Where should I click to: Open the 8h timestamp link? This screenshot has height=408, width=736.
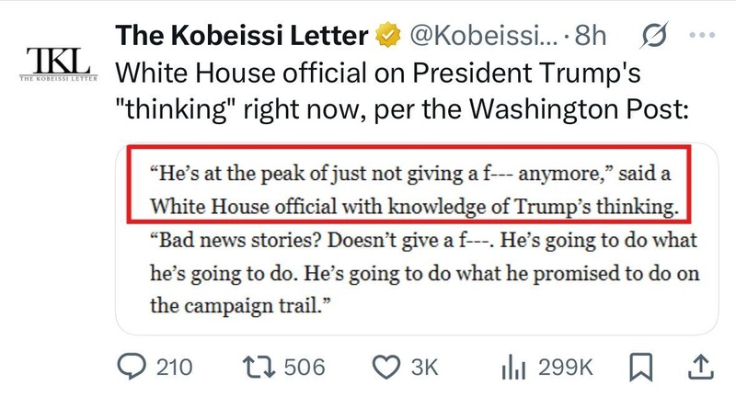tap(591, 35)
